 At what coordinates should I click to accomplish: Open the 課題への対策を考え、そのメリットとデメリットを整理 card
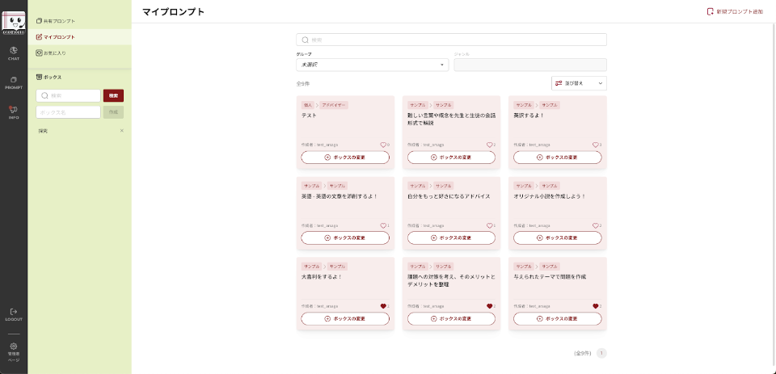tap(451, 280)
